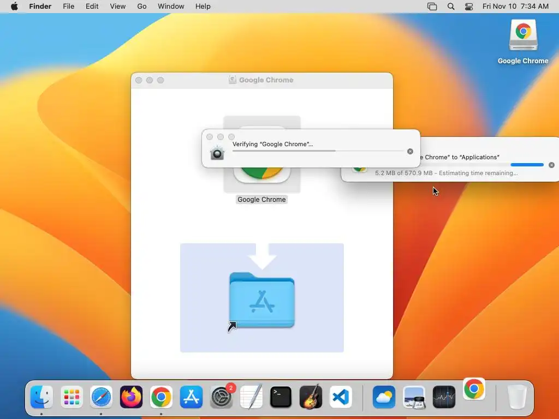Open the Help menu
This screenshot has height=419, width=559.
click(203, 7)
